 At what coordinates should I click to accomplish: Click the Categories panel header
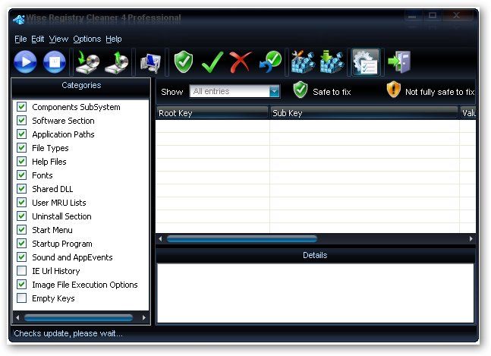81,85
